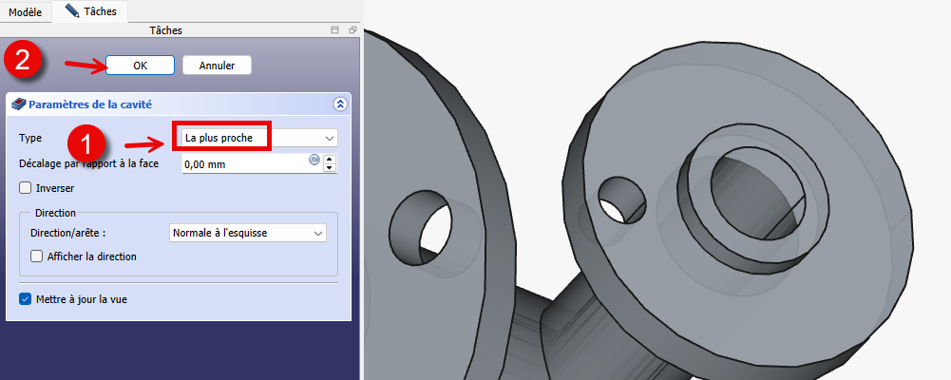Click the pencil icon on Tâches tab
This screenshot has height=380, width=951.
72,10
